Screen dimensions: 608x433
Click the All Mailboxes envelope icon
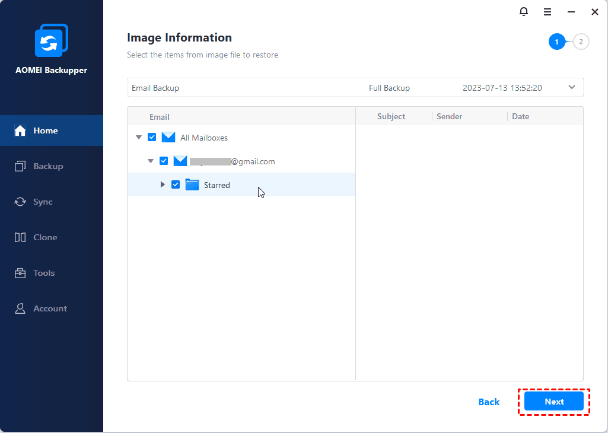point(168,137)
